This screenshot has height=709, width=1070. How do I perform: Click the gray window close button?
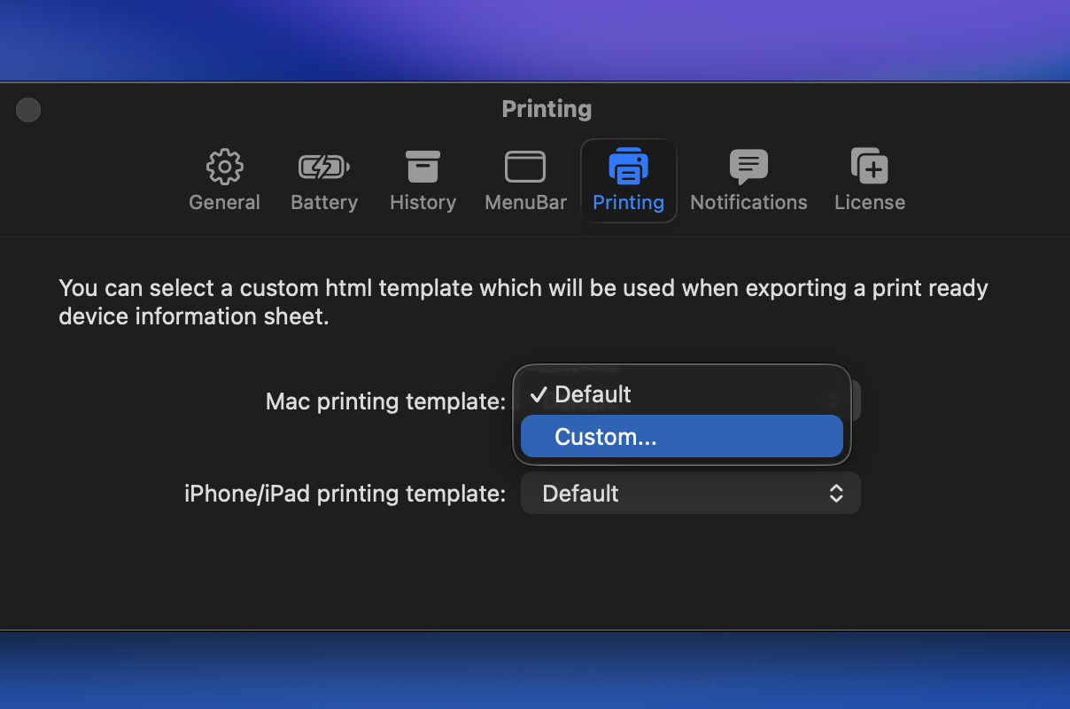[x=28, y=110]
